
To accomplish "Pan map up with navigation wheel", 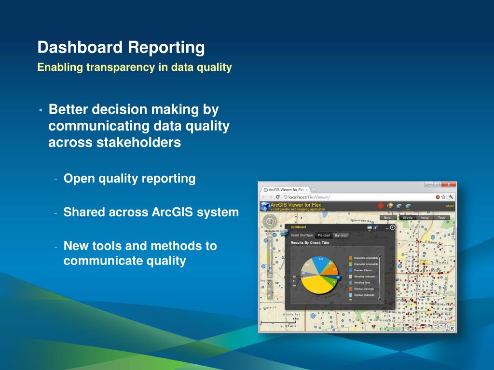I will click(270, 216).
